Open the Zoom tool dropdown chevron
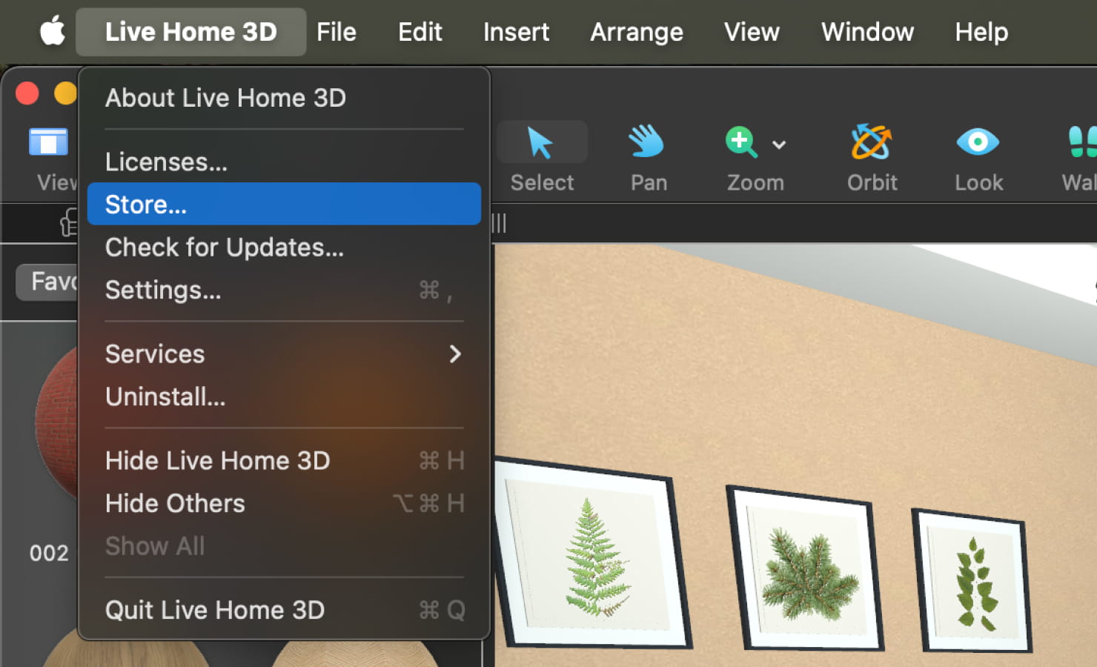This screenshot has width=1097, height=667. pos(778,145)
